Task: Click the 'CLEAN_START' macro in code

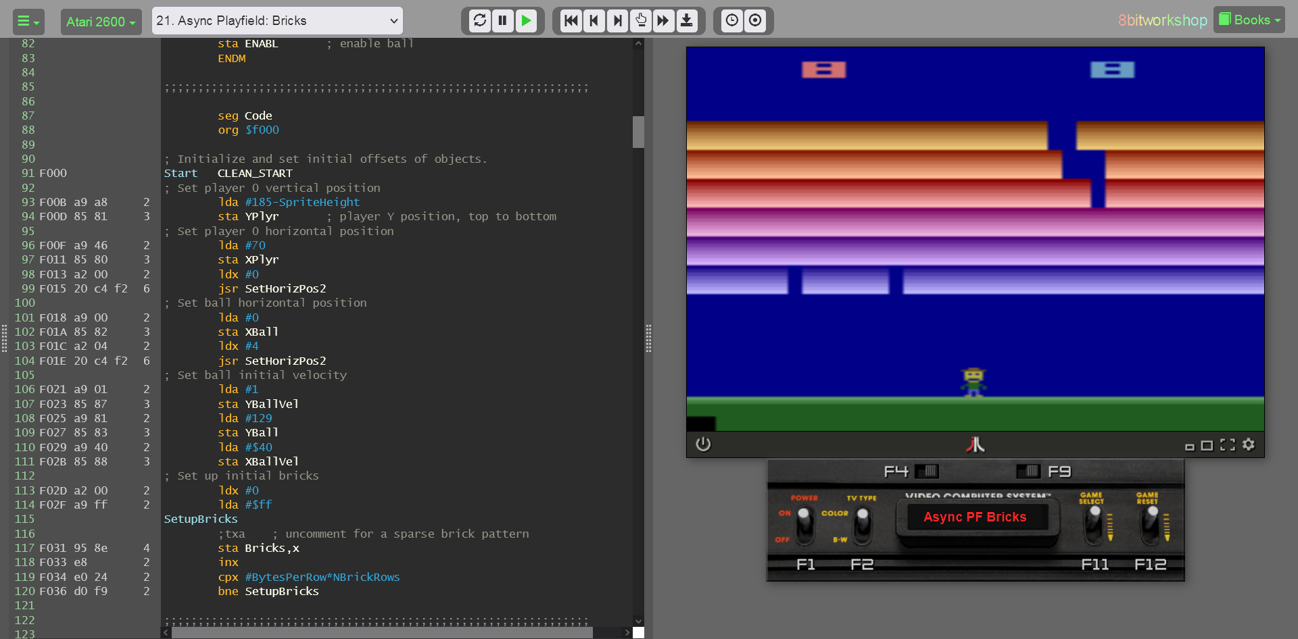Action: (x=255, y=173)
